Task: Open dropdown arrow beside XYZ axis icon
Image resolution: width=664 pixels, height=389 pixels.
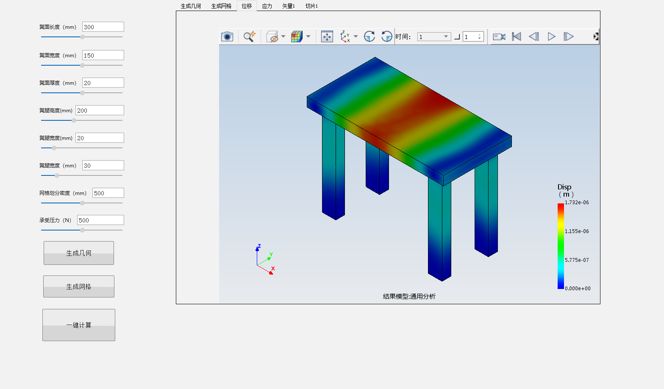Action: [x=356, y=36]
